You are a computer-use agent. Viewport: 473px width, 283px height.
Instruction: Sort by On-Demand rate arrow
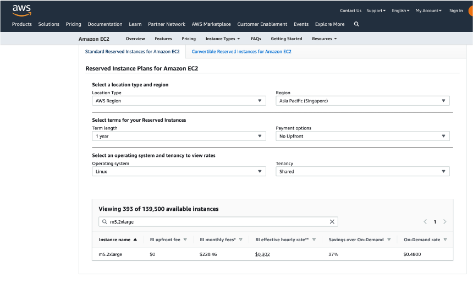(446, 240)
